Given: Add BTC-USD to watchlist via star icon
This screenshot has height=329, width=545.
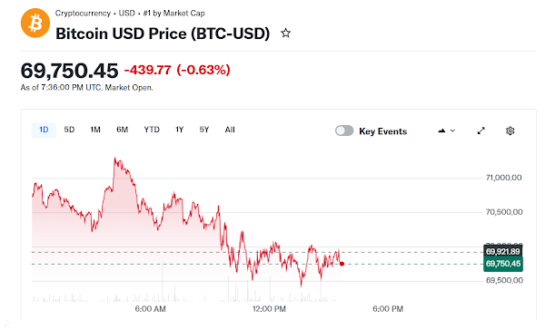Looking at the screenshot, I should pyautogui.click(x=286, y=34).
